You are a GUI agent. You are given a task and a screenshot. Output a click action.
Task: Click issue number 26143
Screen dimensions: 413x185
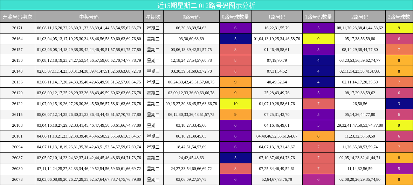pos(18,71)
